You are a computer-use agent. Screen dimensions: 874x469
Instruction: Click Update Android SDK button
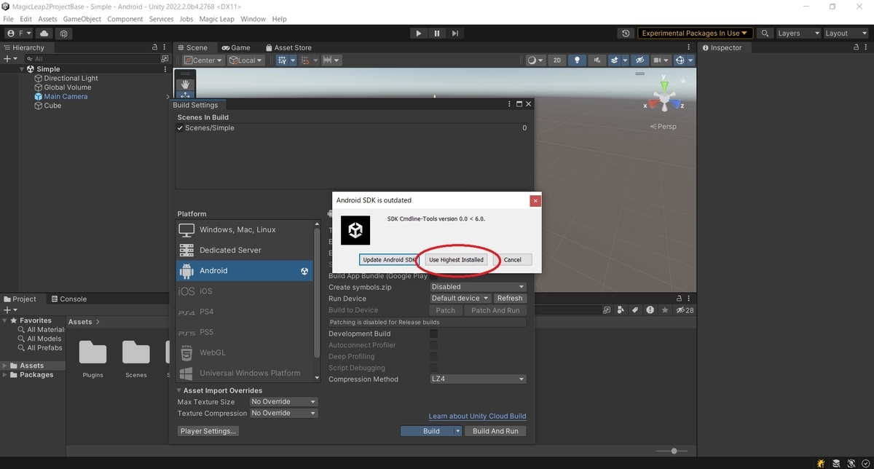pyautogui.click(x=389, y=259)
